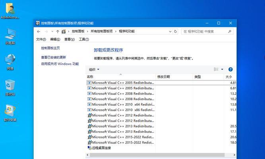Click the view layout icon
The width and height of the screenshot is (265, 159).
216,69
